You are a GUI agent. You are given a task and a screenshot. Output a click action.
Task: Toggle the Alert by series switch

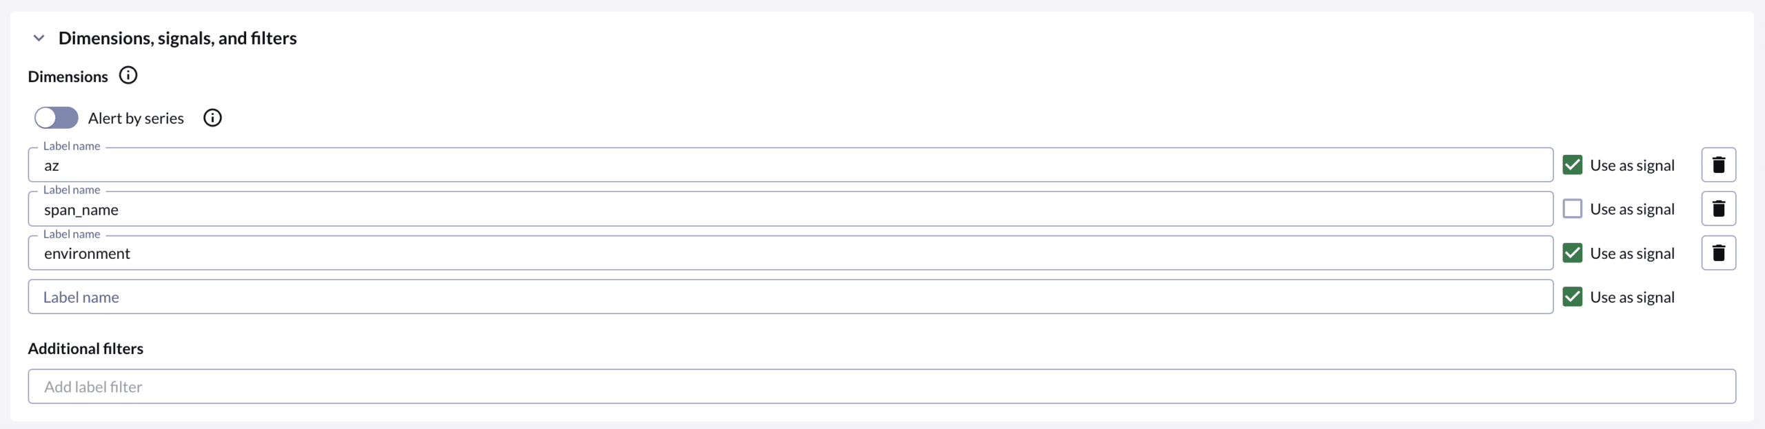point(57,118)
